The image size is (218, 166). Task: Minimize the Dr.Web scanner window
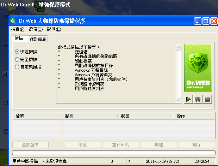tap(198, 21)
